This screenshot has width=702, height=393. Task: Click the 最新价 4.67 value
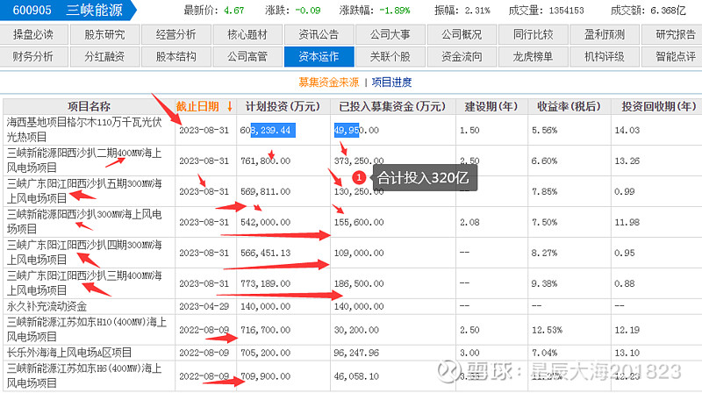pos(234,11)
